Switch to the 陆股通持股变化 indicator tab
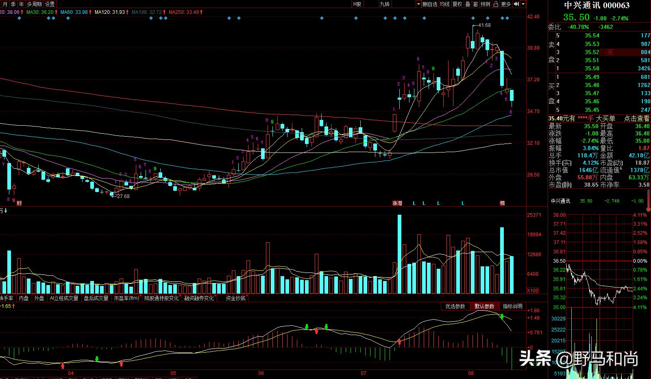Screen dimensions: 651x379 point(162,298)
